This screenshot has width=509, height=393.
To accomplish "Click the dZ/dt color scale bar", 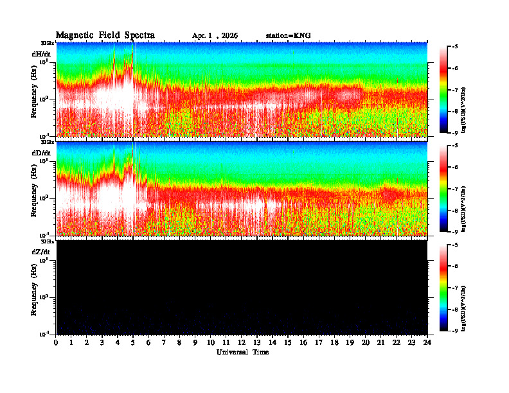I will 443,288.
